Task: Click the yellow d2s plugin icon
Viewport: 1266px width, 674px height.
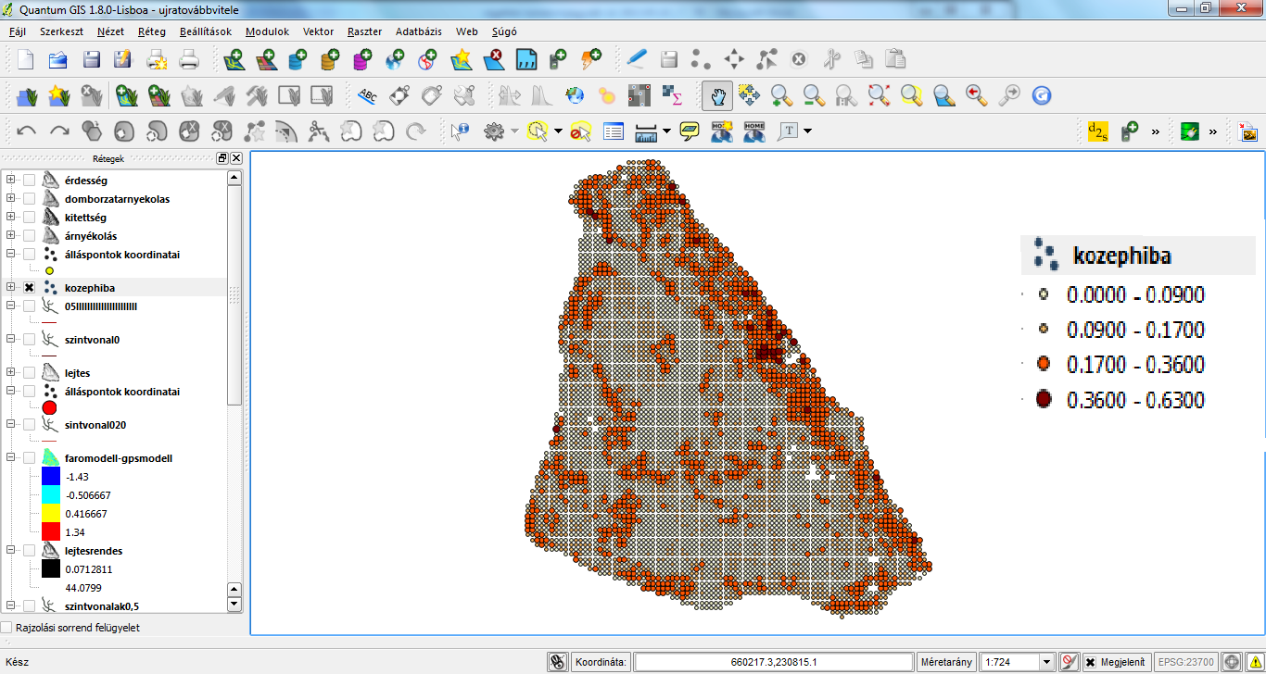Action: point(1097,131)
